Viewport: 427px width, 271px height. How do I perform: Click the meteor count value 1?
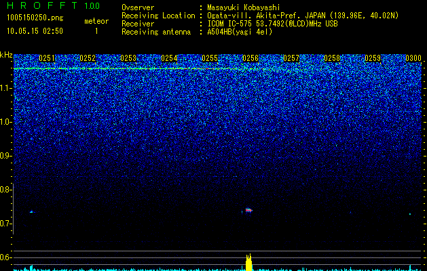tap(96, 31)
